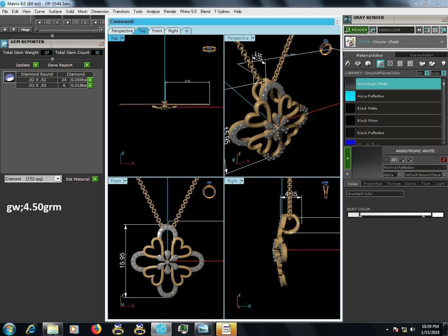Open the Perspective viewport dropdown arrow

point(253,38)
